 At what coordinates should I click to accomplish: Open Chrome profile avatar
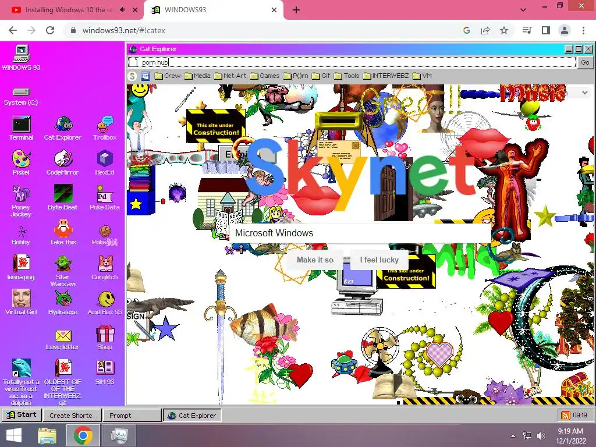tap(565, 30)
